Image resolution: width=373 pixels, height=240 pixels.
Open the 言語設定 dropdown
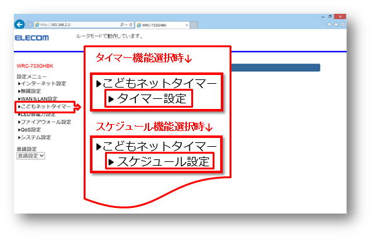point(31,156)
